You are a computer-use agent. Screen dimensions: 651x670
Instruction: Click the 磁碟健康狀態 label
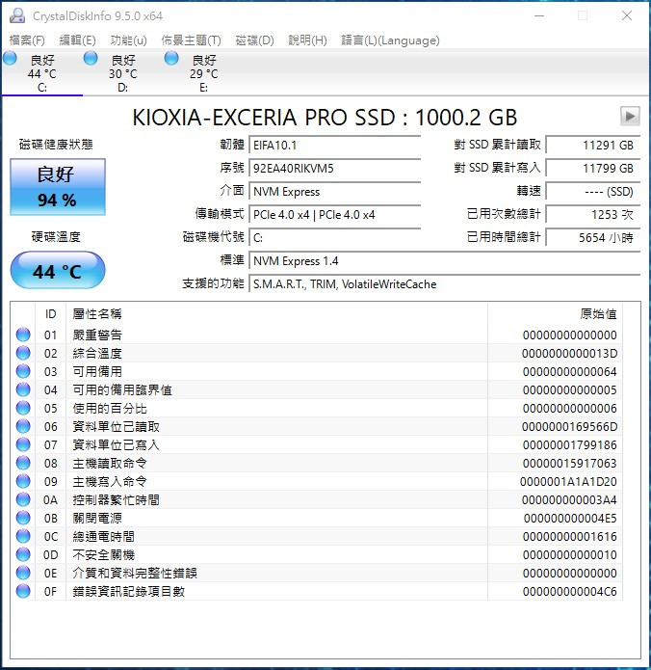[56, 145]
